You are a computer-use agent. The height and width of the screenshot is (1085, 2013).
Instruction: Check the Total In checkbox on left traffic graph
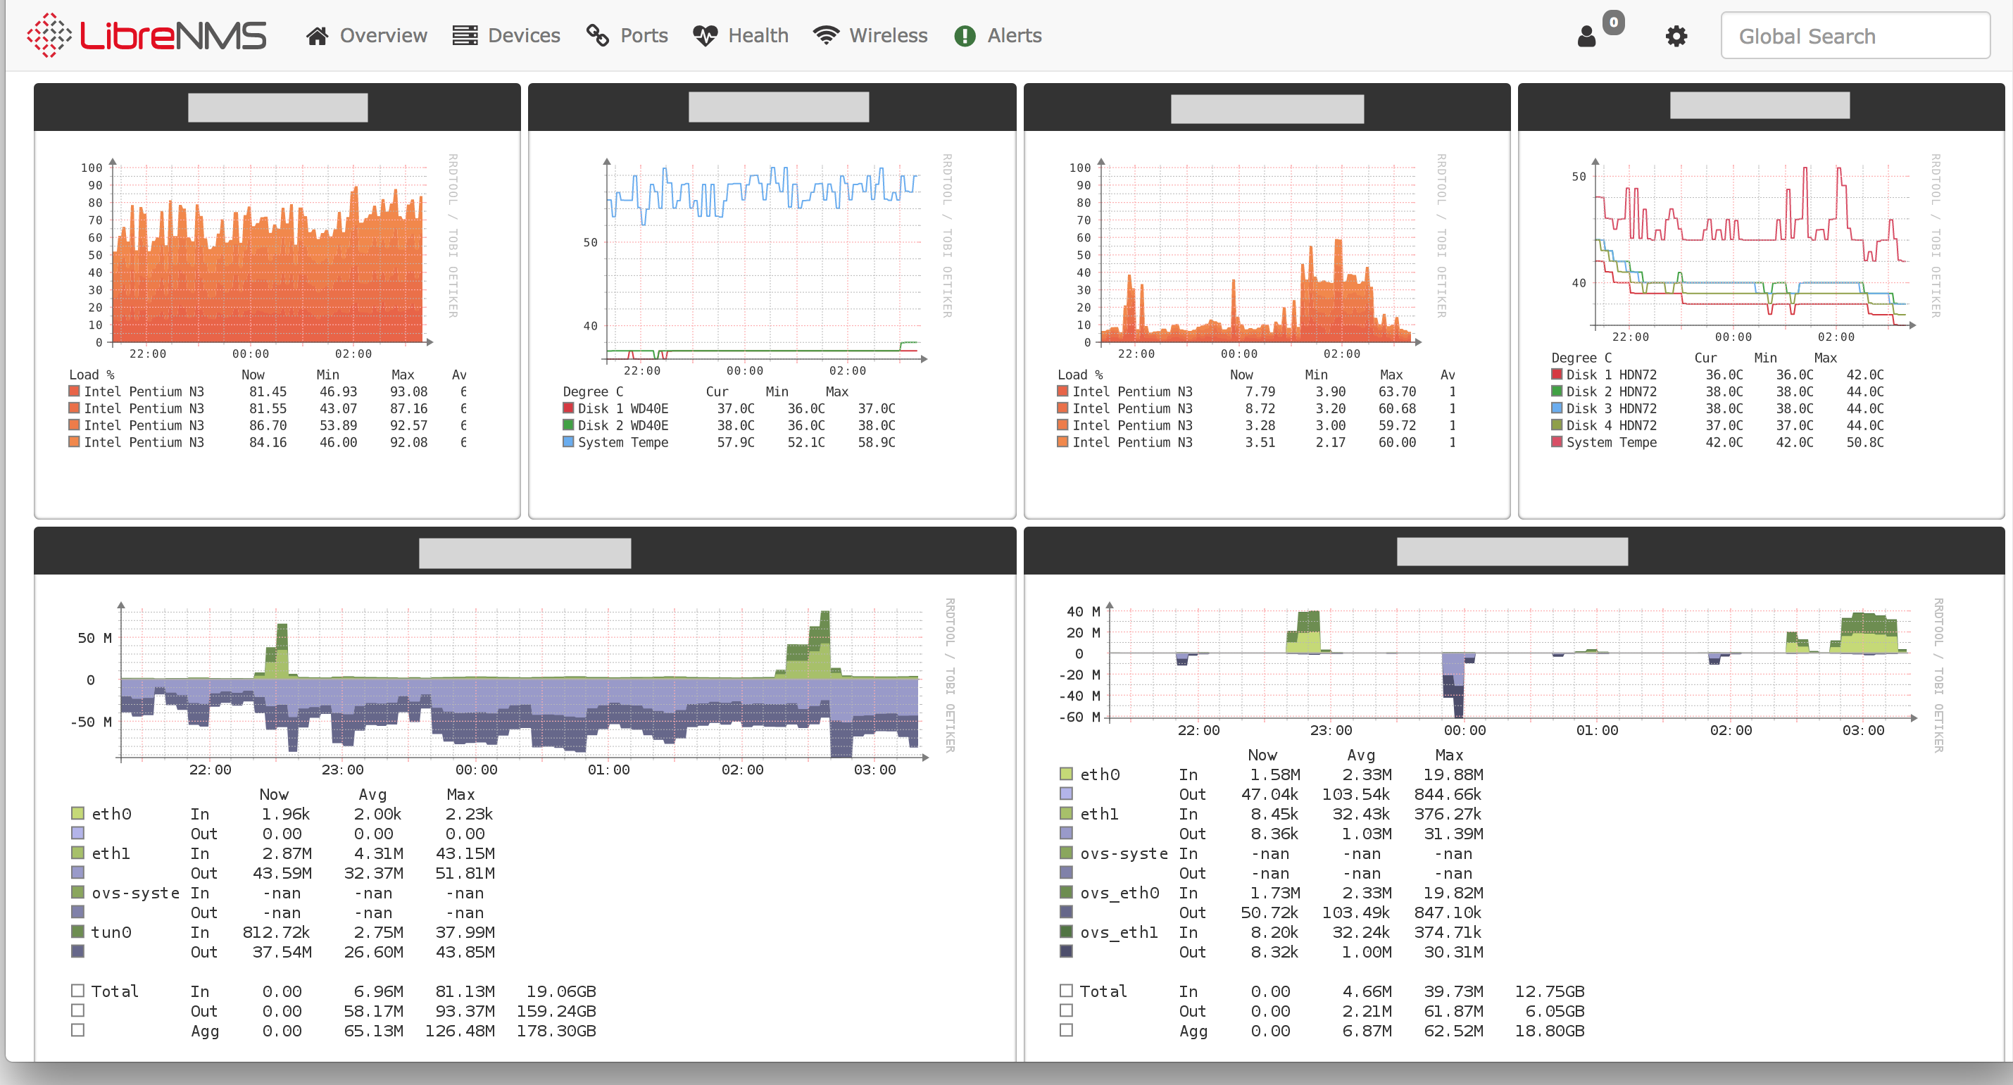point(77,991)
